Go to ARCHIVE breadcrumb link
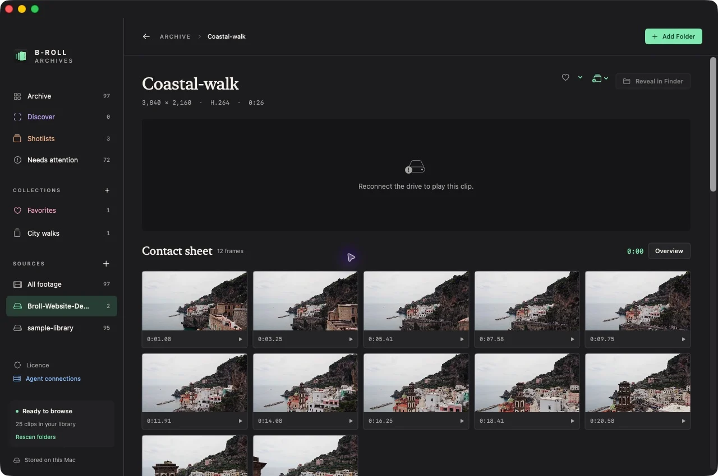The width and height of the screenshot is (718, 476). [175, 36]
